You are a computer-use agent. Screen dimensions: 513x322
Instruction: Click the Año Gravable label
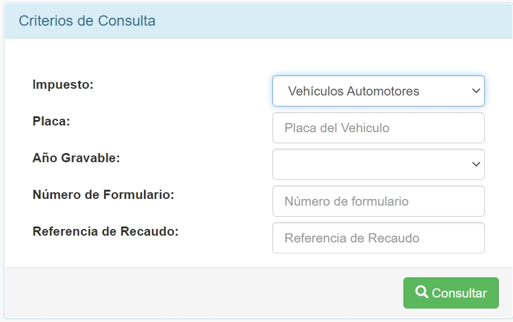point(76,158)
